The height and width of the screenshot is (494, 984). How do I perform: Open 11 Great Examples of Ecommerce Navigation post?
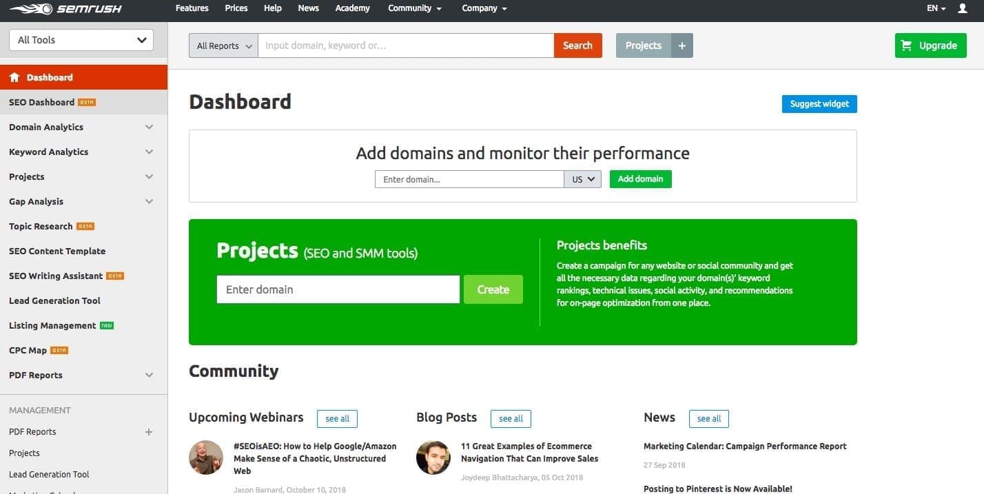tap(529, 452)
